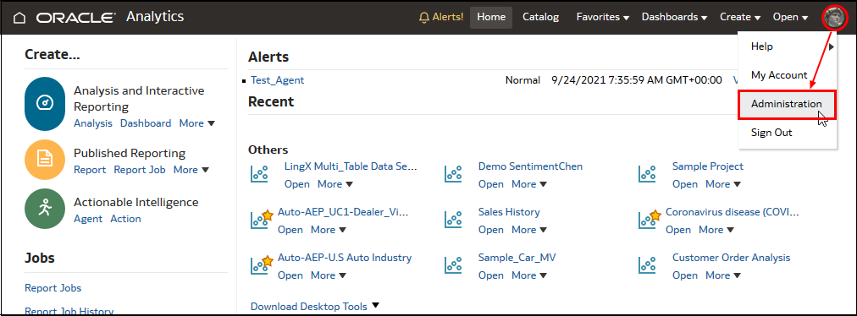Click the Report link under Published Reporting

(x=90, y=170)
